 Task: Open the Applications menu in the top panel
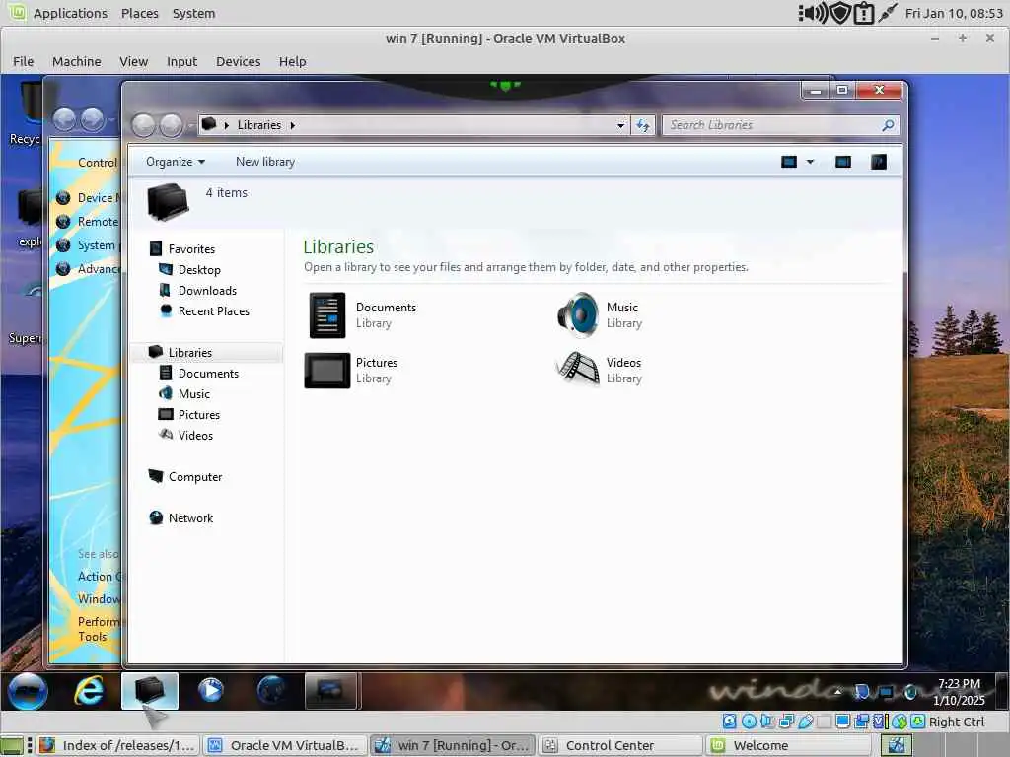point(70,13)
